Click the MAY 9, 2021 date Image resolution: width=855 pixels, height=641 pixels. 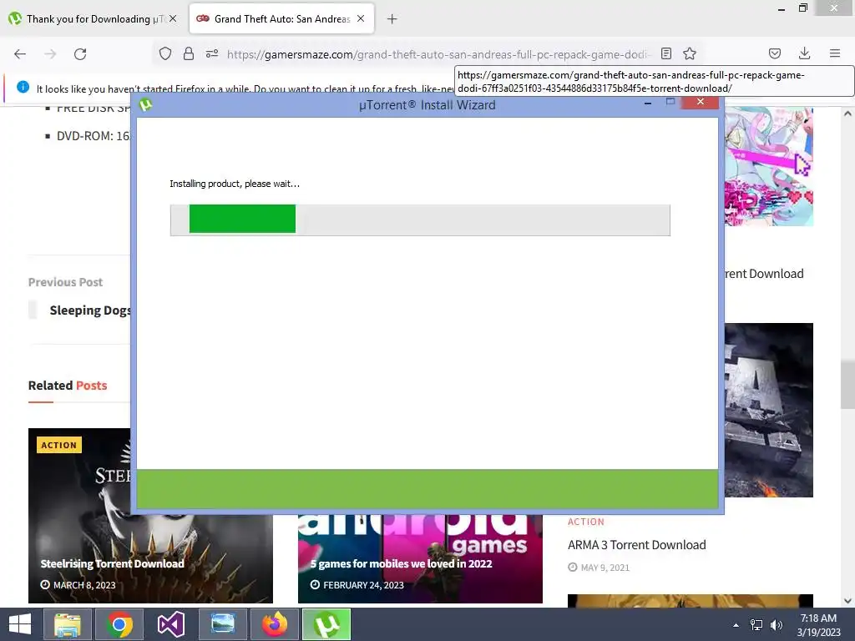(605, 568)
